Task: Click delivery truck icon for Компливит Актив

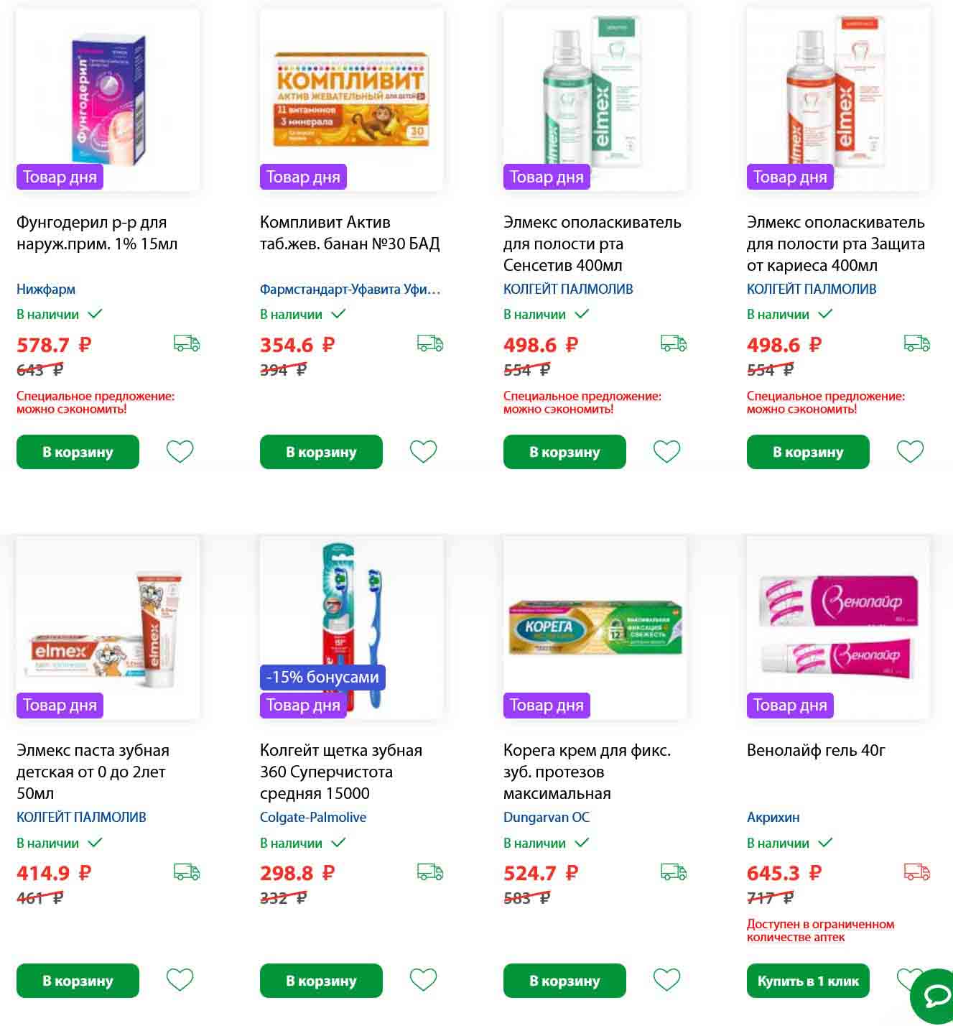Action: (430, 343)
